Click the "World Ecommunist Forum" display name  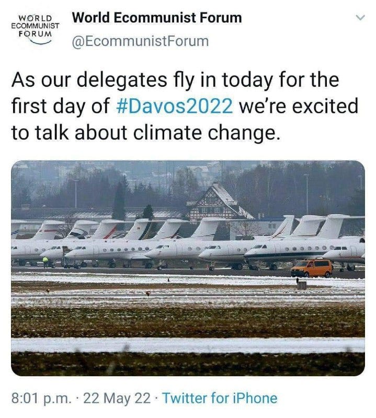[157, 18]
